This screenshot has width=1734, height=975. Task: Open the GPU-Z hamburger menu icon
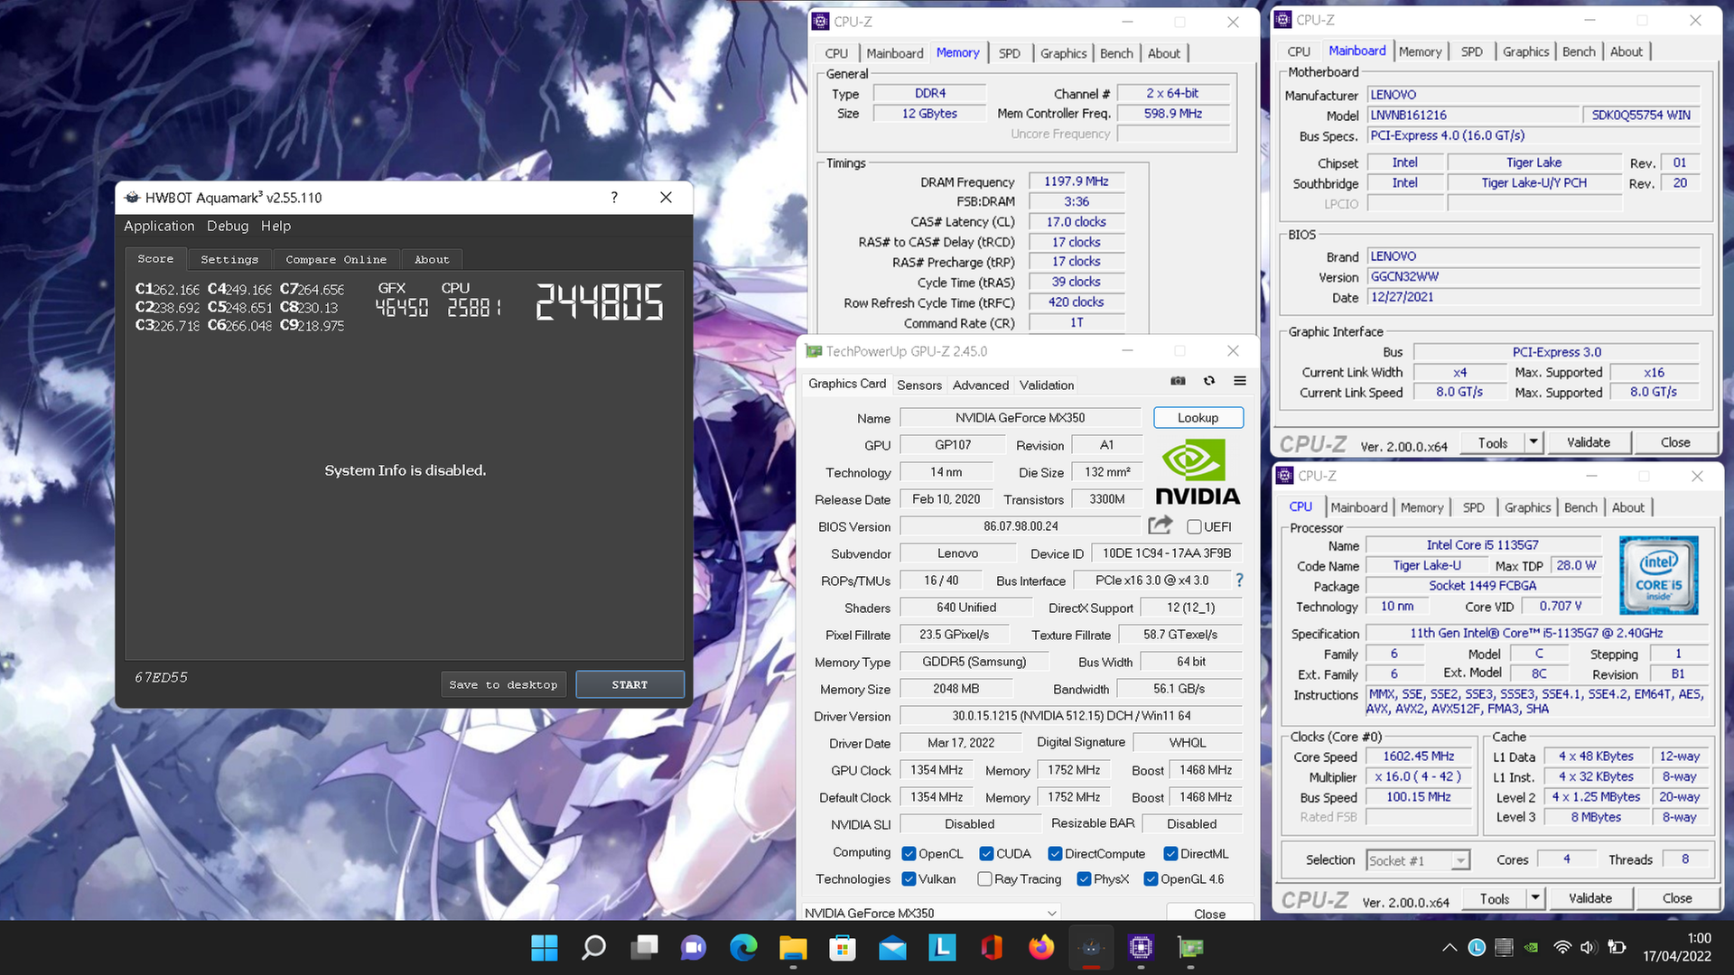[x=1240, y=381]
